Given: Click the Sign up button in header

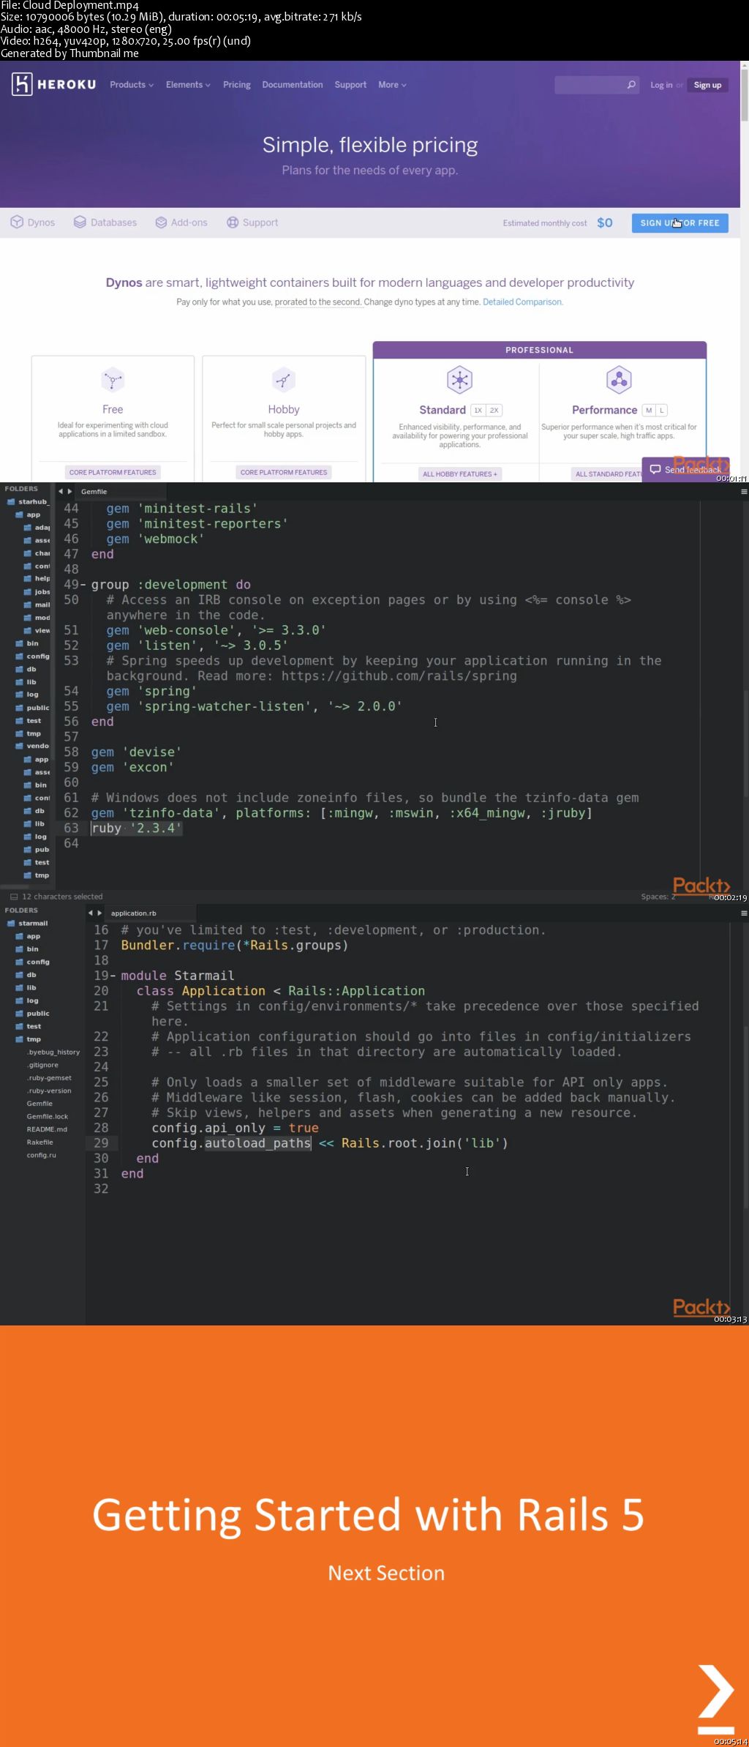Looking at the screenshot, I should 707,85.
